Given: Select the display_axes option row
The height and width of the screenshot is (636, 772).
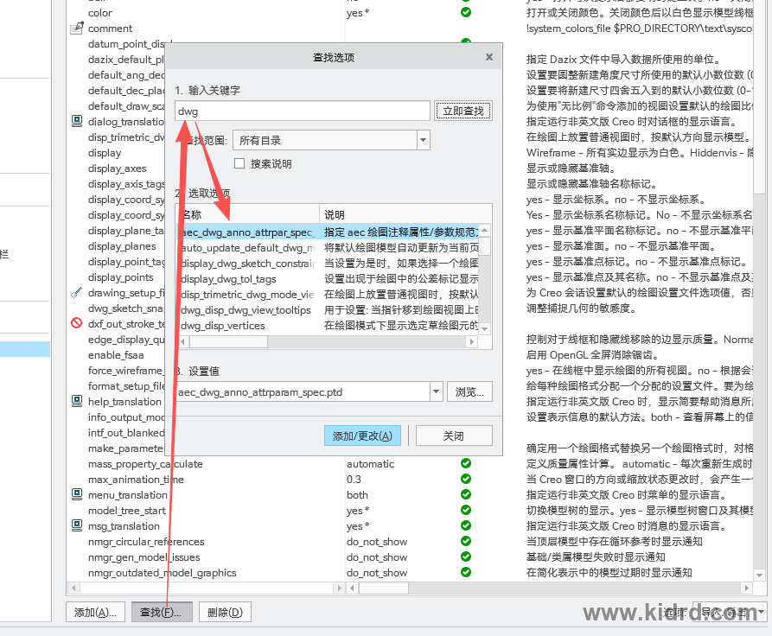Looking at the screenshot, I should click(118, 169).
